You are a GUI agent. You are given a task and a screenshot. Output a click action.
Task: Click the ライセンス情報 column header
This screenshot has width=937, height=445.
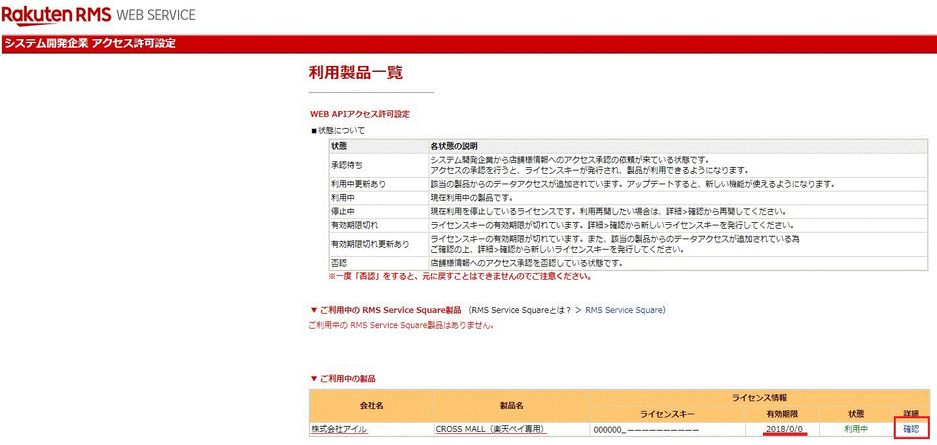click(760, 397)
